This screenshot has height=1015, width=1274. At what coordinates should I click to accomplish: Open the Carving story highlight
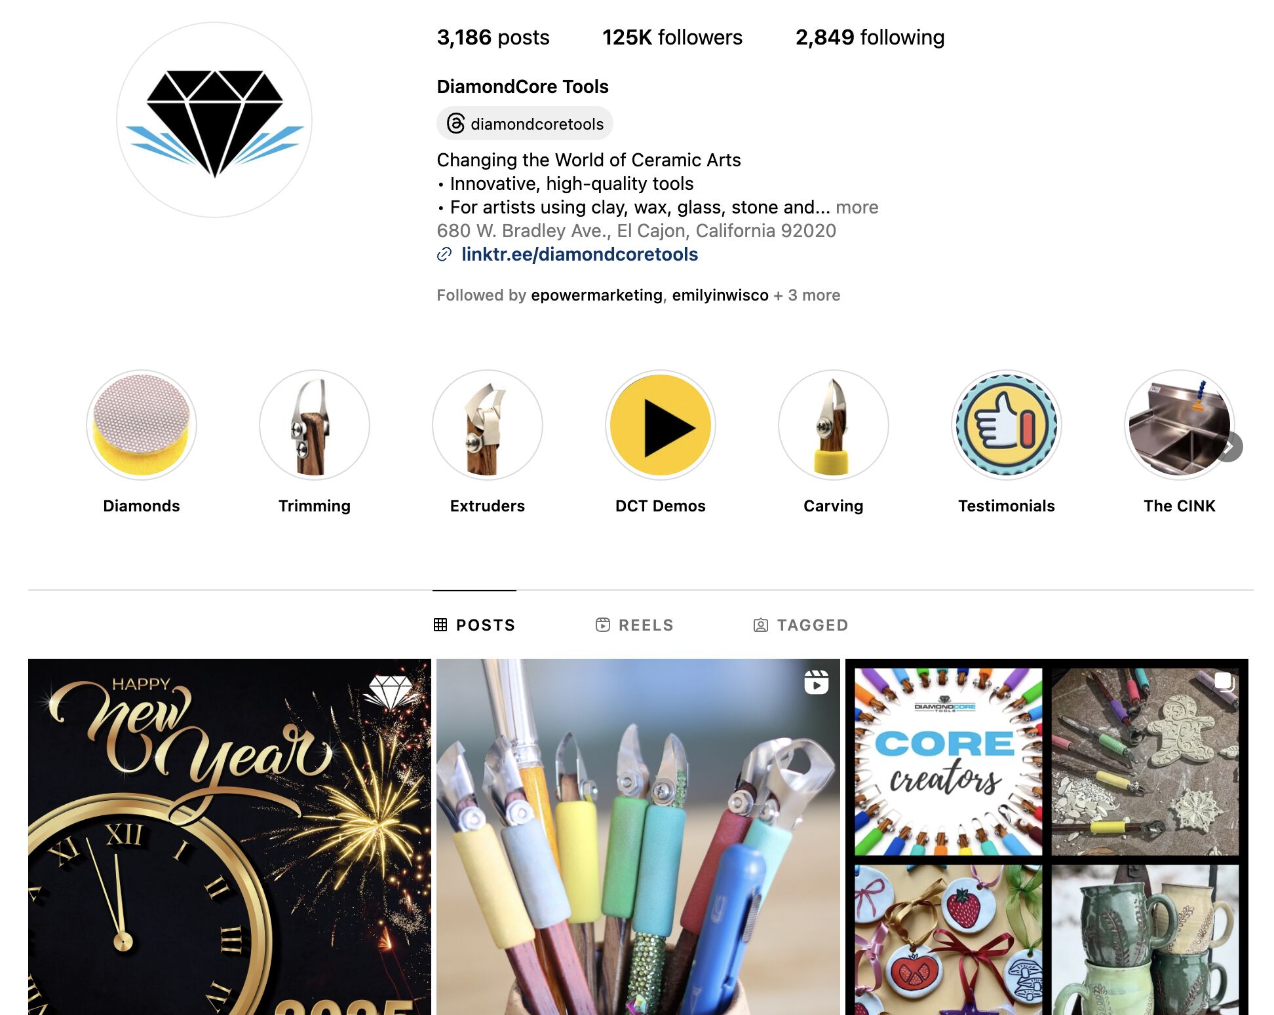click(833, 425)
